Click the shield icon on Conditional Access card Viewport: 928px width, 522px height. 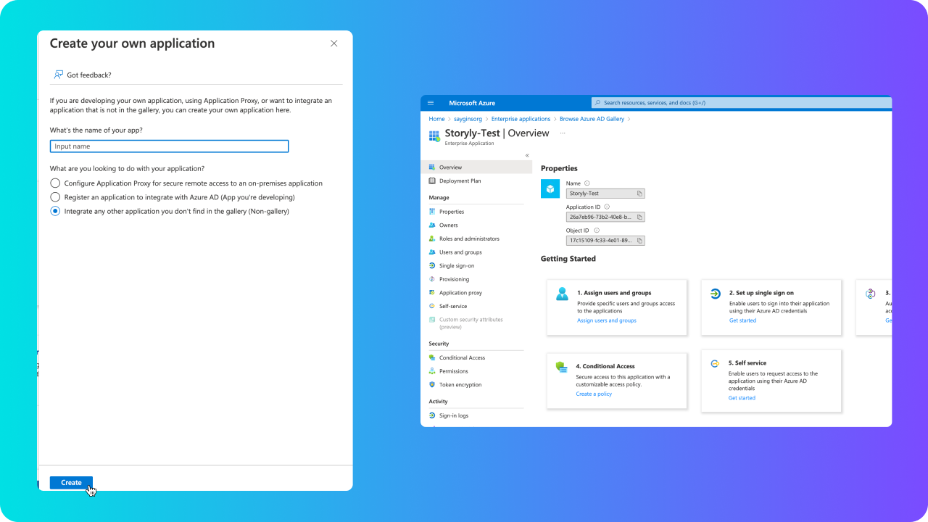pos(562,368)
